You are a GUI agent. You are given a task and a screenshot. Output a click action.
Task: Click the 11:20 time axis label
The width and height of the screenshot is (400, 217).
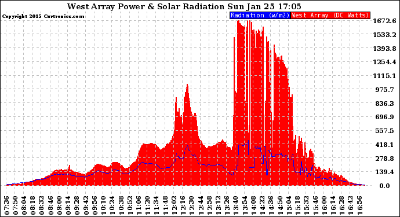[x=148, y=205]
